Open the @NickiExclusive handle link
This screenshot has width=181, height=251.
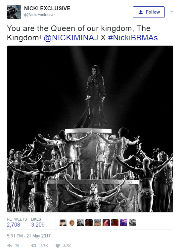point(39,15)
